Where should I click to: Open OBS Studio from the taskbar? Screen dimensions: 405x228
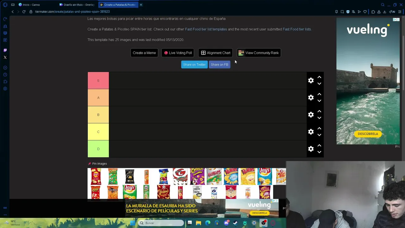pyautogui.click(x=263, y=223)
